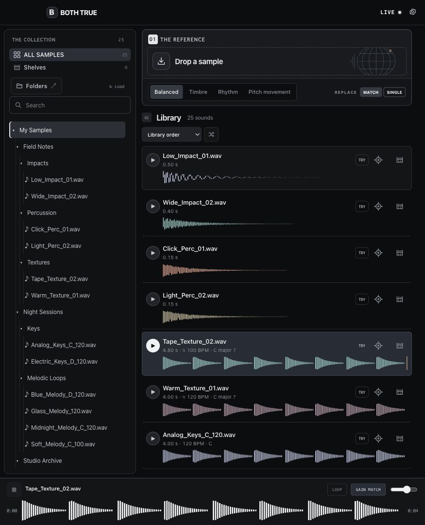The image size is (425, 525).
Task: Play Warm_Texture_01.wav in library
Action: [x=153, y=392]
